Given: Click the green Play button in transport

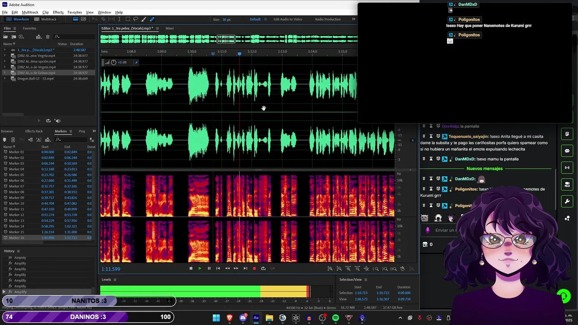Looking at the screenshot, I should (x=200, y=268).
